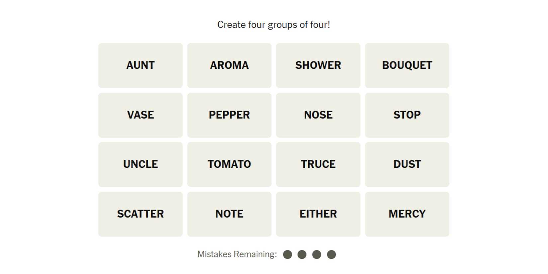The height and width of the screenshot is (274, 548).
Task: Pick the BOUQUET tile
Action: [407, 65]
